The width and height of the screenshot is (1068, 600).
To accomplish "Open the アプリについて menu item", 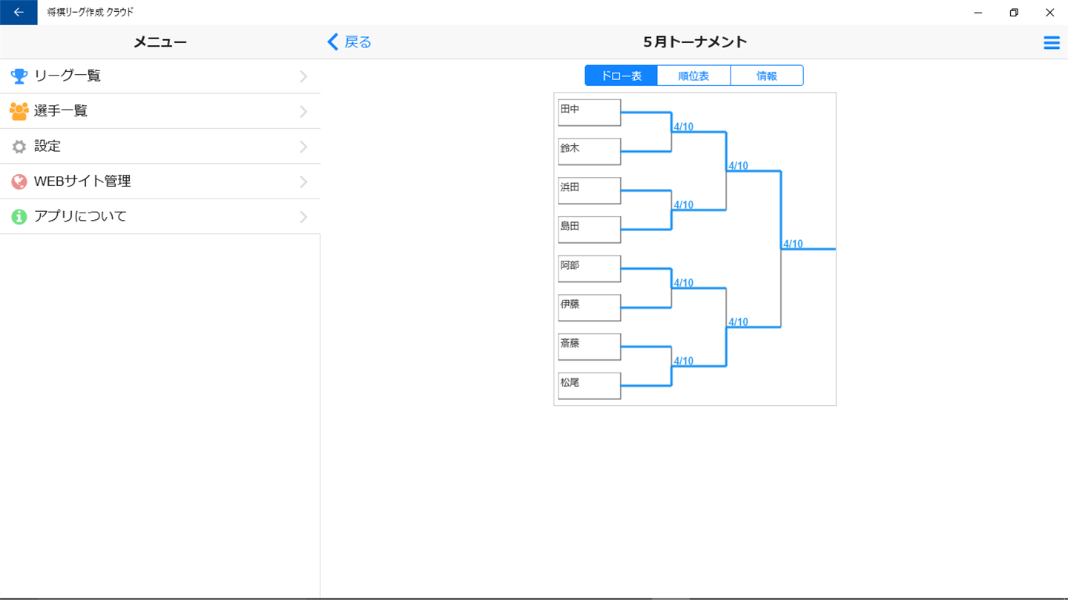I will coord(80,217).
